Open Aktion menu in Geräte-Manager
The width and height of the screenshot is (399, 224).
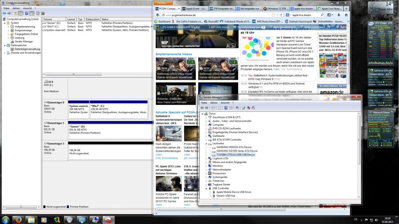(214, 103)
